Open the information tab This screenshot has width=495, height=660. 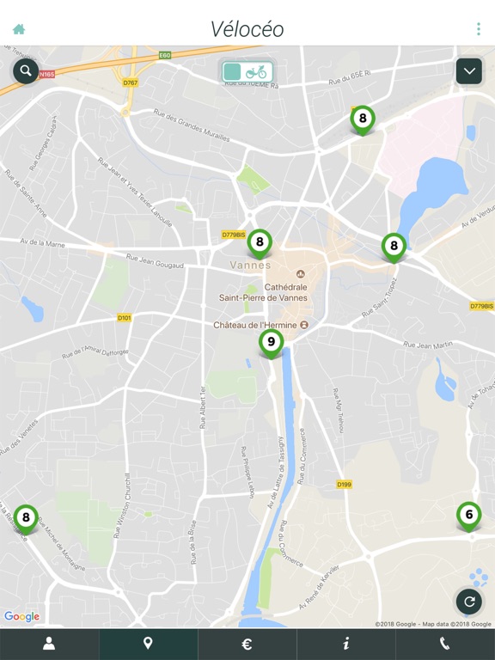346,644
